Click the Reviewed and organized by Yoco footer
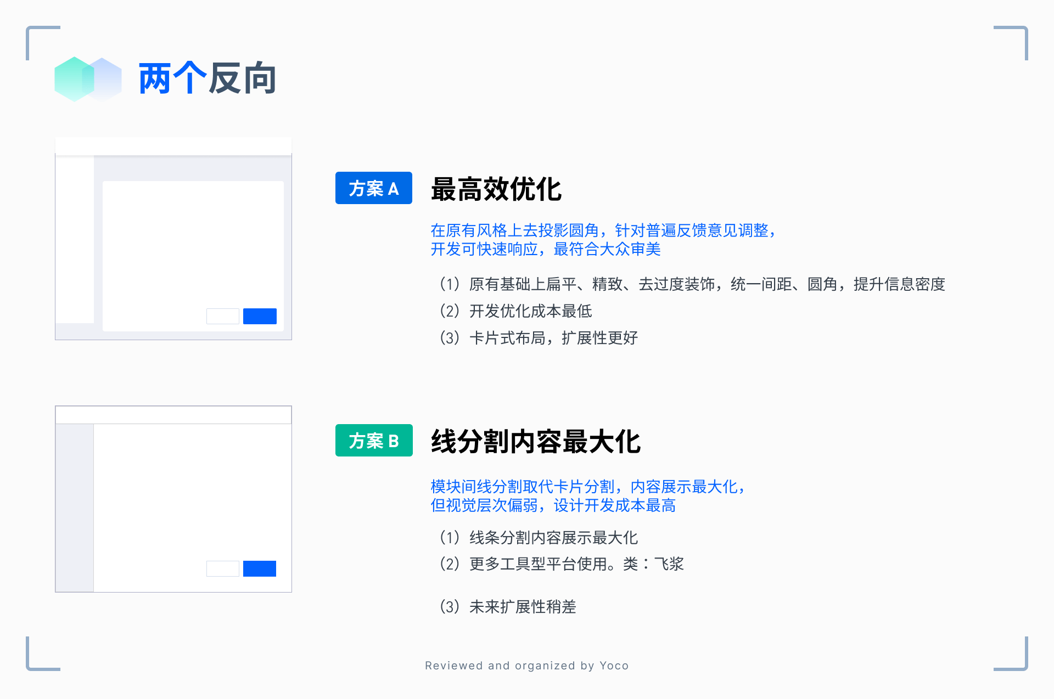1054x699 pixels. click(526, 666)
